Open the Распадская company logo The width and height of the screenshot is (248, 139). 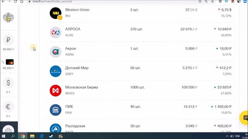coord(55,128)
